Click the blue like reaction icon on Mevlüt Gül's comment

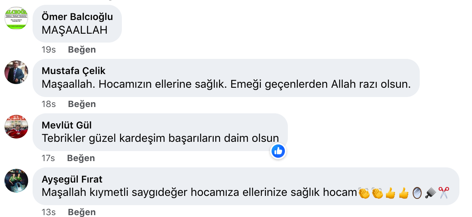tap(278, 151)
